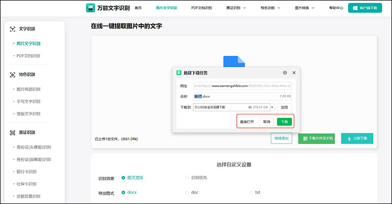
Task: Select 手写文字识别 in the sidebar
Action: [28, 101]
